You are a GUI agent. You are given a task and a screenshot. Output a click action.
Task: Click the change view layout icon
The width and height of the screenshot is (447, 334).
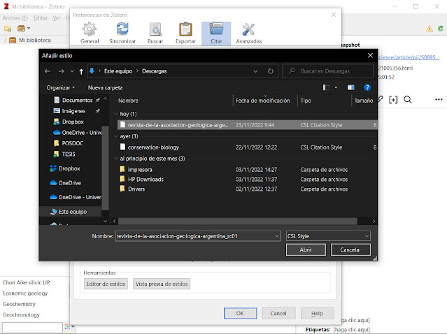click(327, 87)
